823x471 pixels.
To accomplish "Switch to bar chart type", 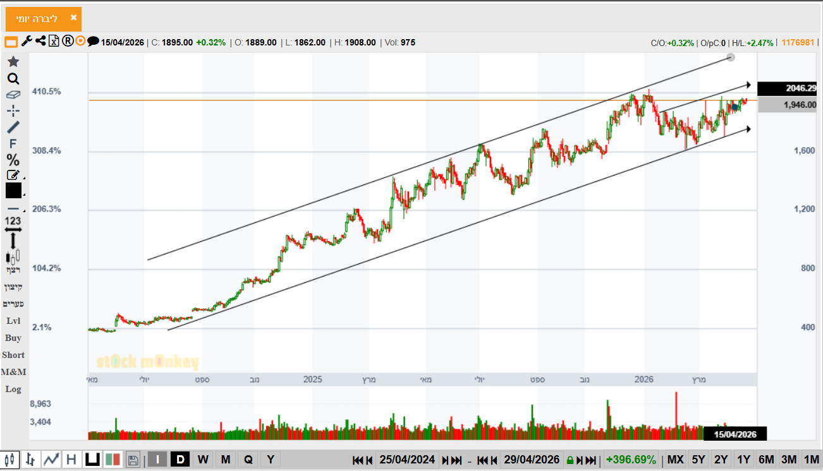I will pos(30,459).
